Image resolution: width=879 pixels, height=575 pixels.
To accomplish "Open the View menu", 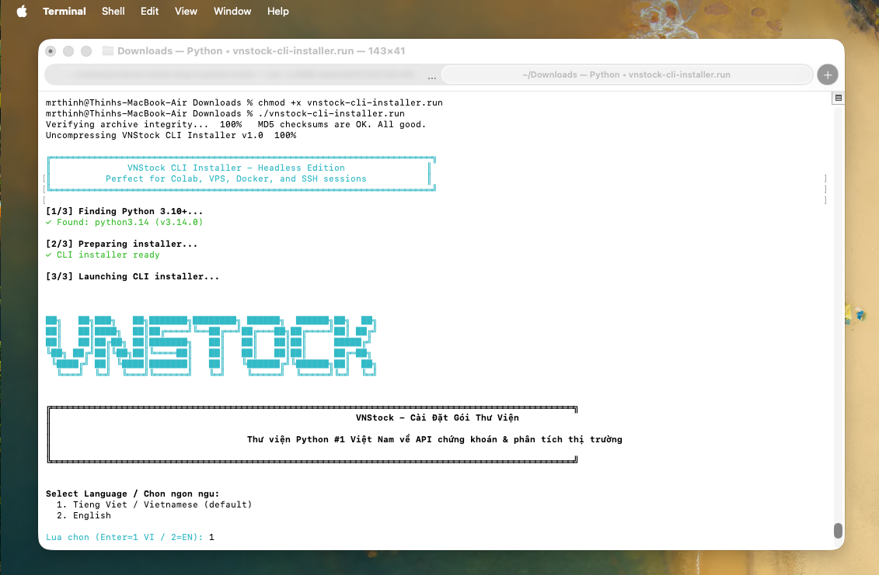I will point(186,11).
